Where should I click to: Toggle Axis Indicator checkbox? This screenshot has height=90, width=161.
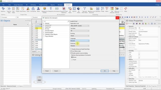coord(139,70)
